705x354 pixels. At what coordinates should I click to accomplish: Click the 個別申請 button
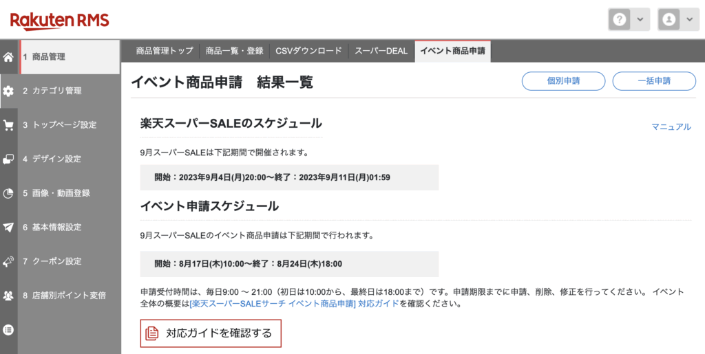tap(563, 81)
